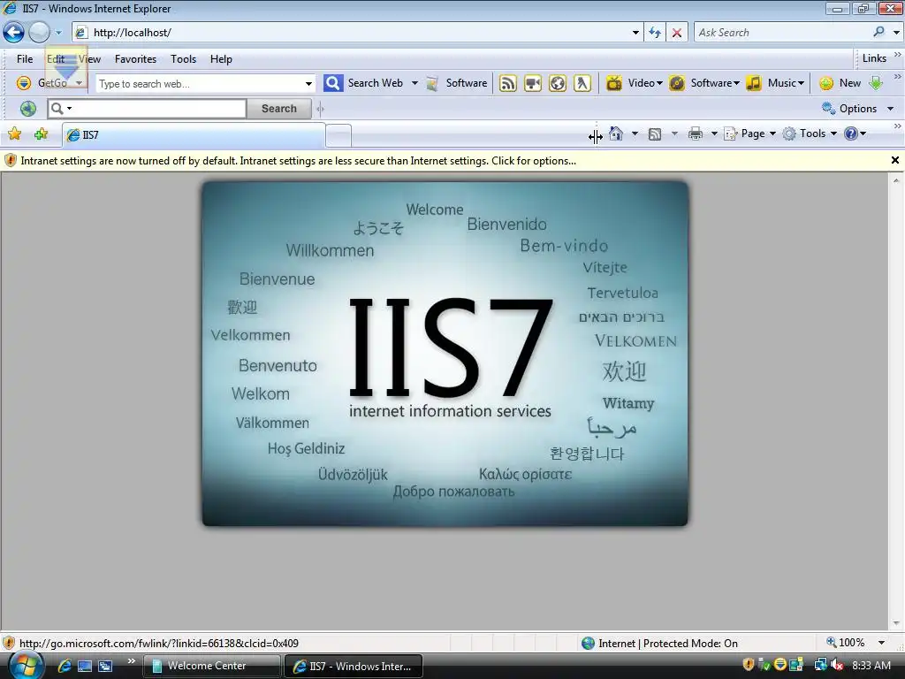Open the recent pages dropdown arrow
This screenshot has height=679, width=905.
point(58,33)
